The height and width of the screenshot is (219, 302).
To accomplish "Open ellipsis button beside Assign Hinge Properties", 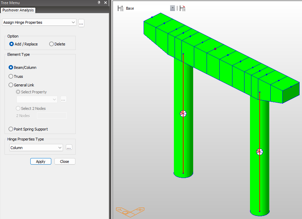I will [81, 23].
